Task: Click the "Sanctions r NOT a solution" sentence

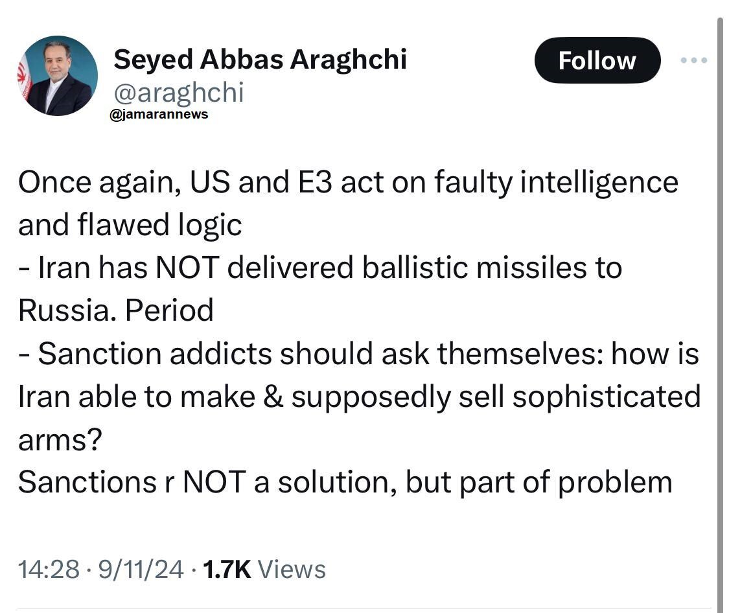Action: click(x=345, y=482)
